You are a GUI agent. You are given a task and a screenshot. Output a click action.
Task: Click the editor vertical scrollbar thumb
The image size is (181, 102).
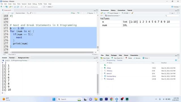[x=98, y=47]
